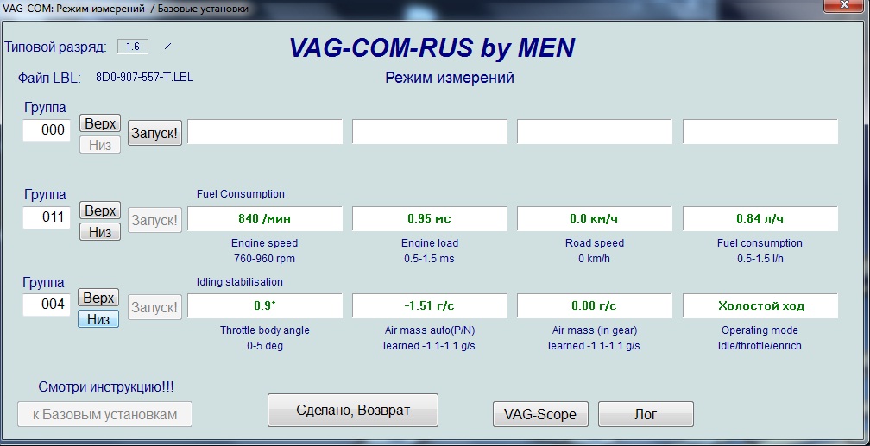The image size is (870, 446).
Task: Click the 0-5 deg range text
Action: (x=265, y=346)
